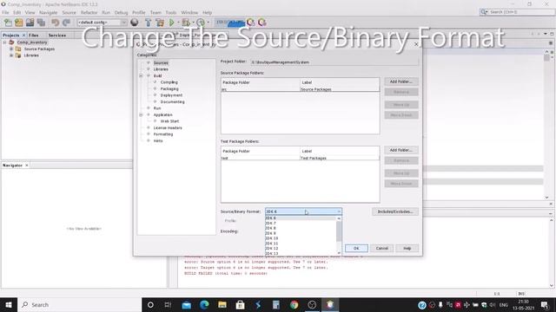Image resolution: width=556 pixels, height=312 pixels.
Task: Select JDK 8 in the dropdown list
Action: click(x=301, y=228)
